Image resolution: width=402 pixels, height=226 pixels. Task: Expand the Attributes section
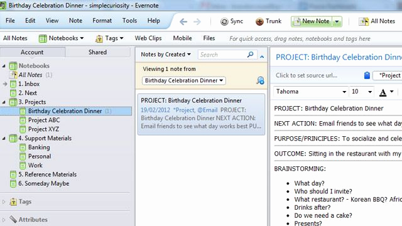(x=4, y=220)
